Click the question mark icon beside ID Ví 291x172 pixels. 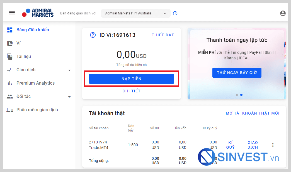[93, 35]
